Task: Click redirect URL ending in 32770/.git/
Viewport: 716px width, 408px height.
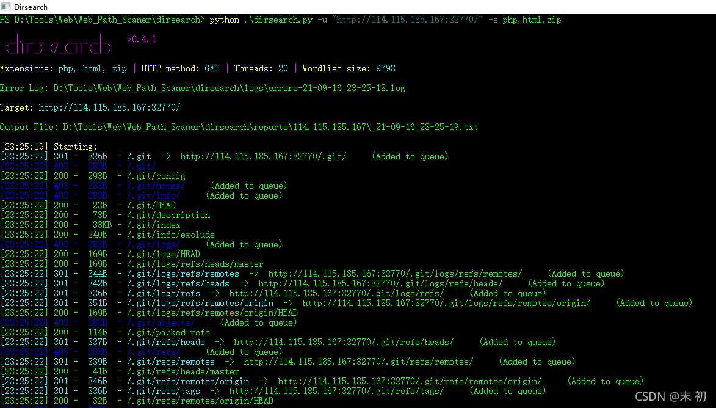Action: click(263, 157)
